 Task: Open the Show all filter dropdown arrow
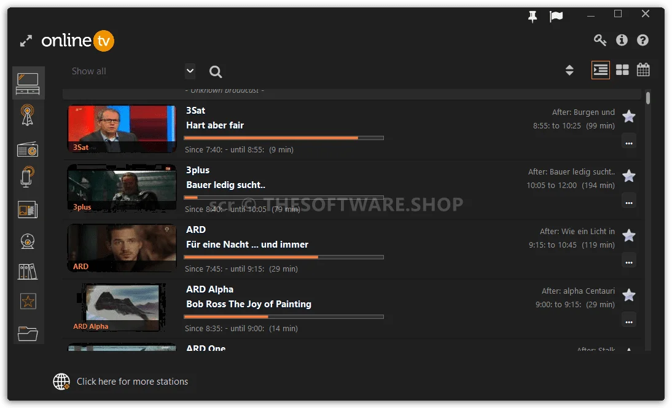190,71
